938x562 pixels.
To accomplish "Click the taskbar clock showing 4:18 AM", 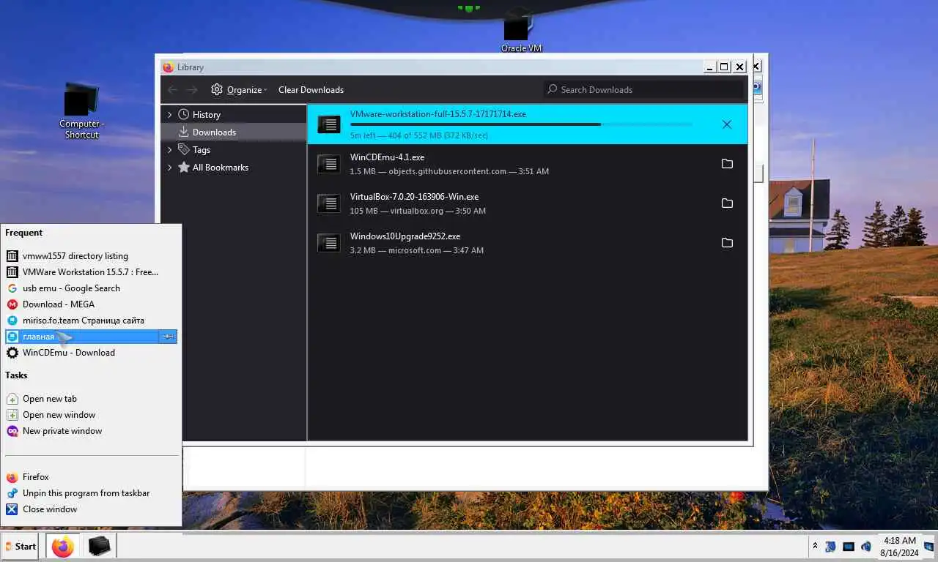I will (900, 547).
